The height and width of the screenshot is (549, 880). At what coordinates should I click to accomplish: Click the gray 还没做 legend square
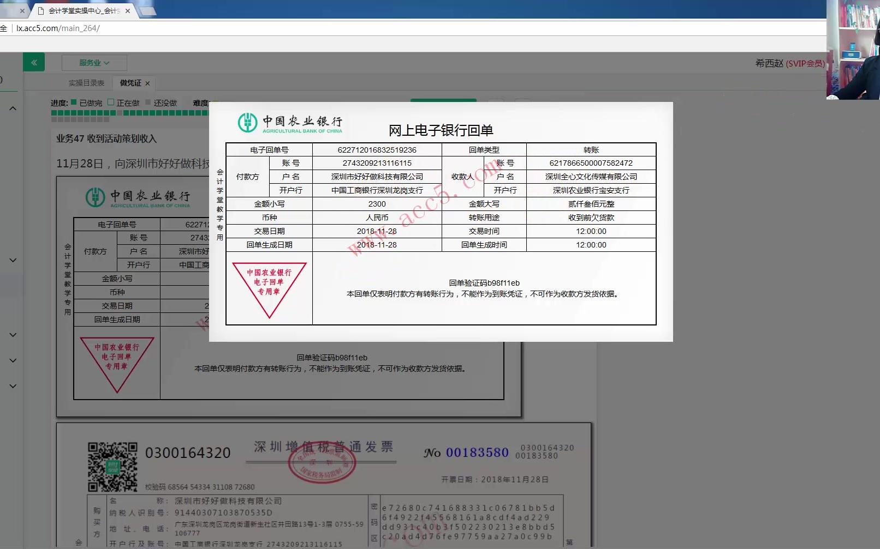pos(148,102)
